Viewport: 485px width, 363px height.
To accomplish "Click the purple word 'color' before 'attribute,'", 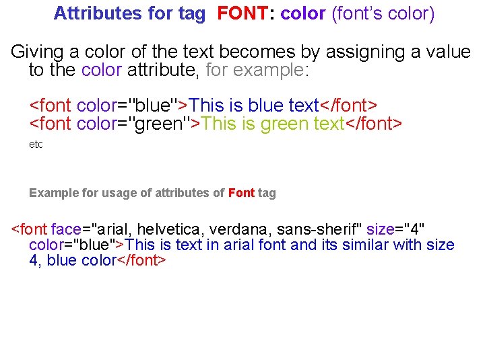I will pos(102,70).
